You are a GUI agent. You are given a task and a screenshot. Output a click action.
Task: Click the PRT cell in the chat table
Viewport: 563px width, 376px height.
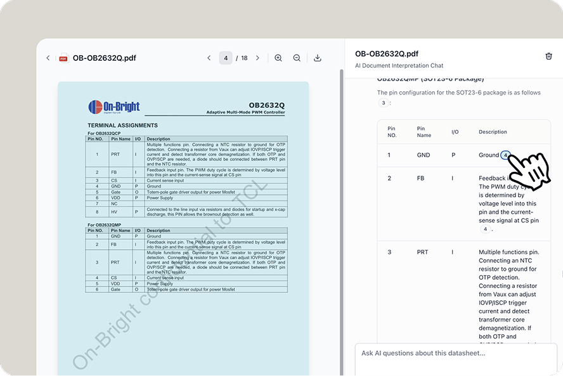pyautogui.click(x=422, y=252)
